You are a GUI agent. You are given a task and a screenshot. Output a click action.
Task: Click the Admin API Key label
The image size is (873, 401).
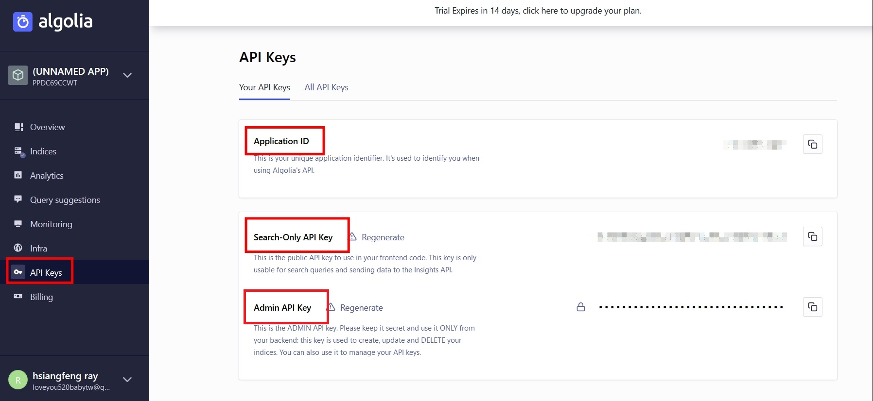pyautogui.click(x=282, y=308)
